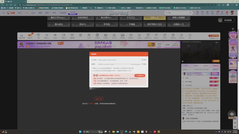
Task: Open the user avatar in header
Action: [232, 13]
